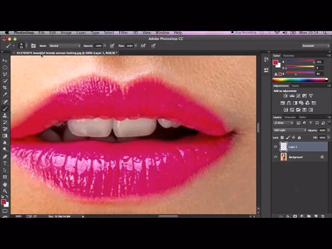
Task: Toggle lock all padlock icon
Action: point(299,137)
